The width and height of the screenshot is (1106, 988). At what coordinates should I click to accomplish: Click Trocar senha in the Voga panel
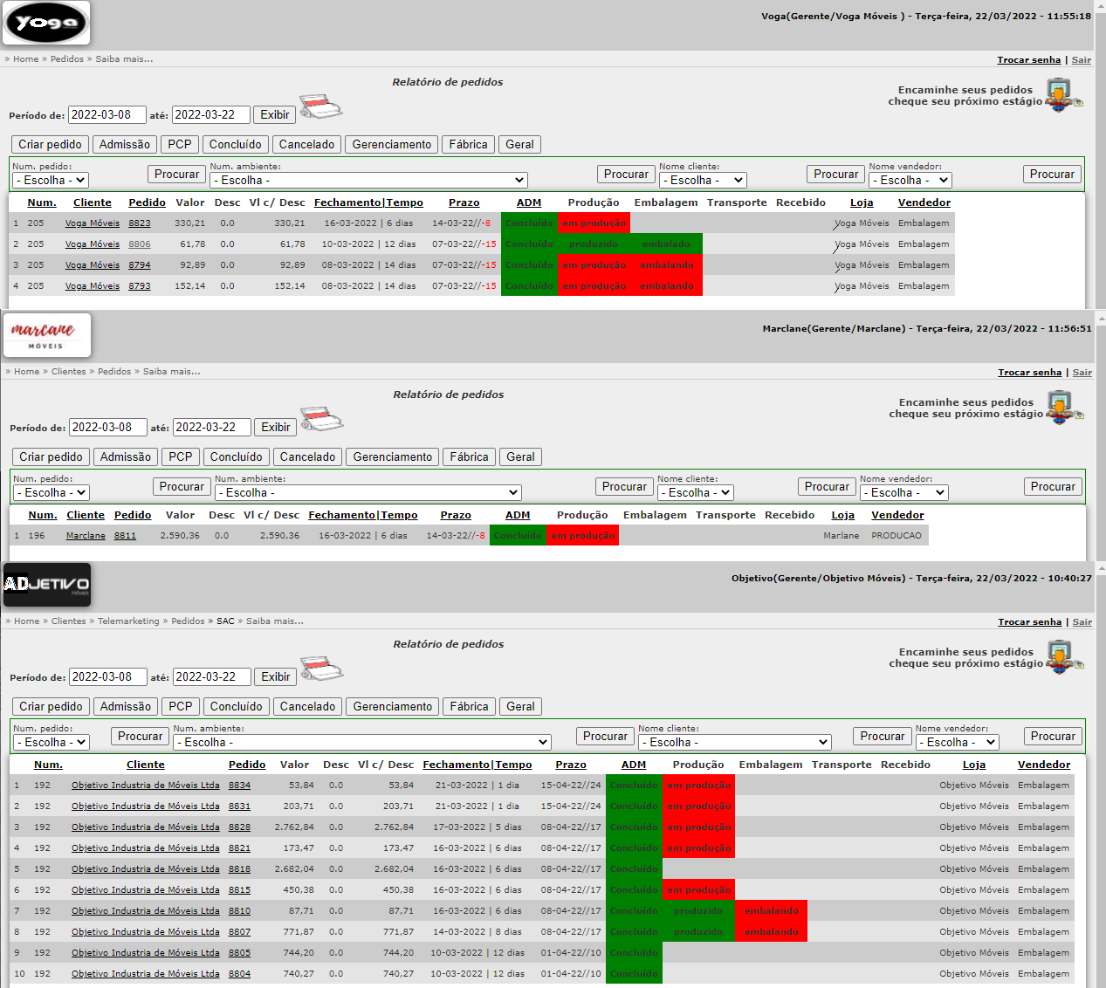point(1029,60)
